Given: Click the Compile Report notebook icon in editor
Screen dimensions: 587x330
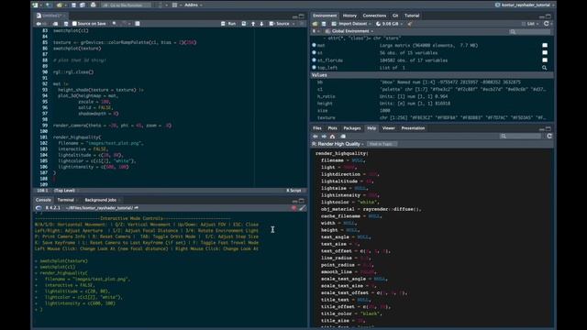Looking at the screenshot, I should pos(138,24).
